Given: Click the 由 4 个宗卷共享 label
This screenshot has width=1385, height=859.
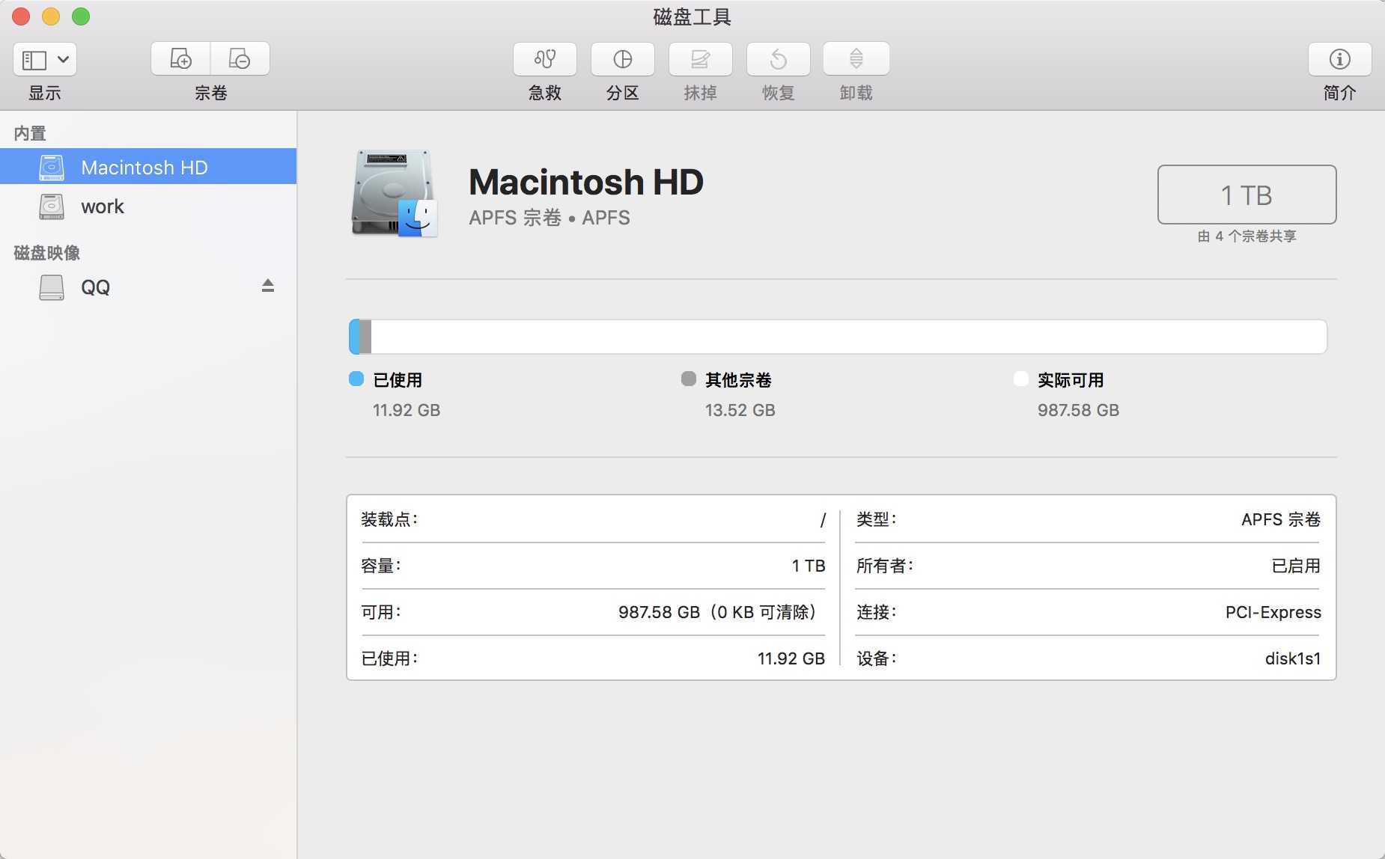Looking at the screenshot, I should pyautogui.click(x=1246, y=236).
